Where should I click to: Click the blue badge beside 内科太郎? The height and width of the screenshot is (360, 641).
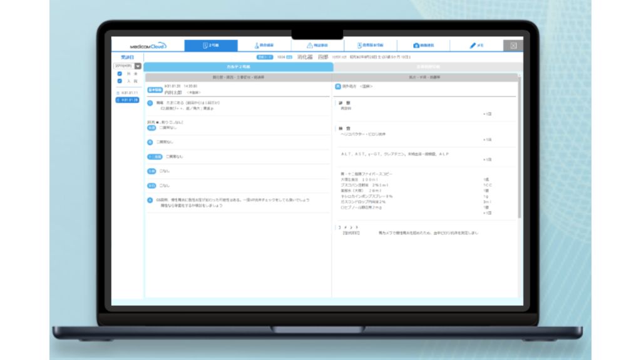pos(155,90)
